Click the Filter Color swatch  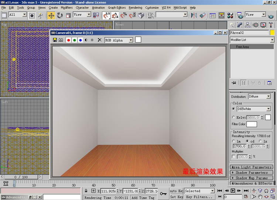(252, 124)
